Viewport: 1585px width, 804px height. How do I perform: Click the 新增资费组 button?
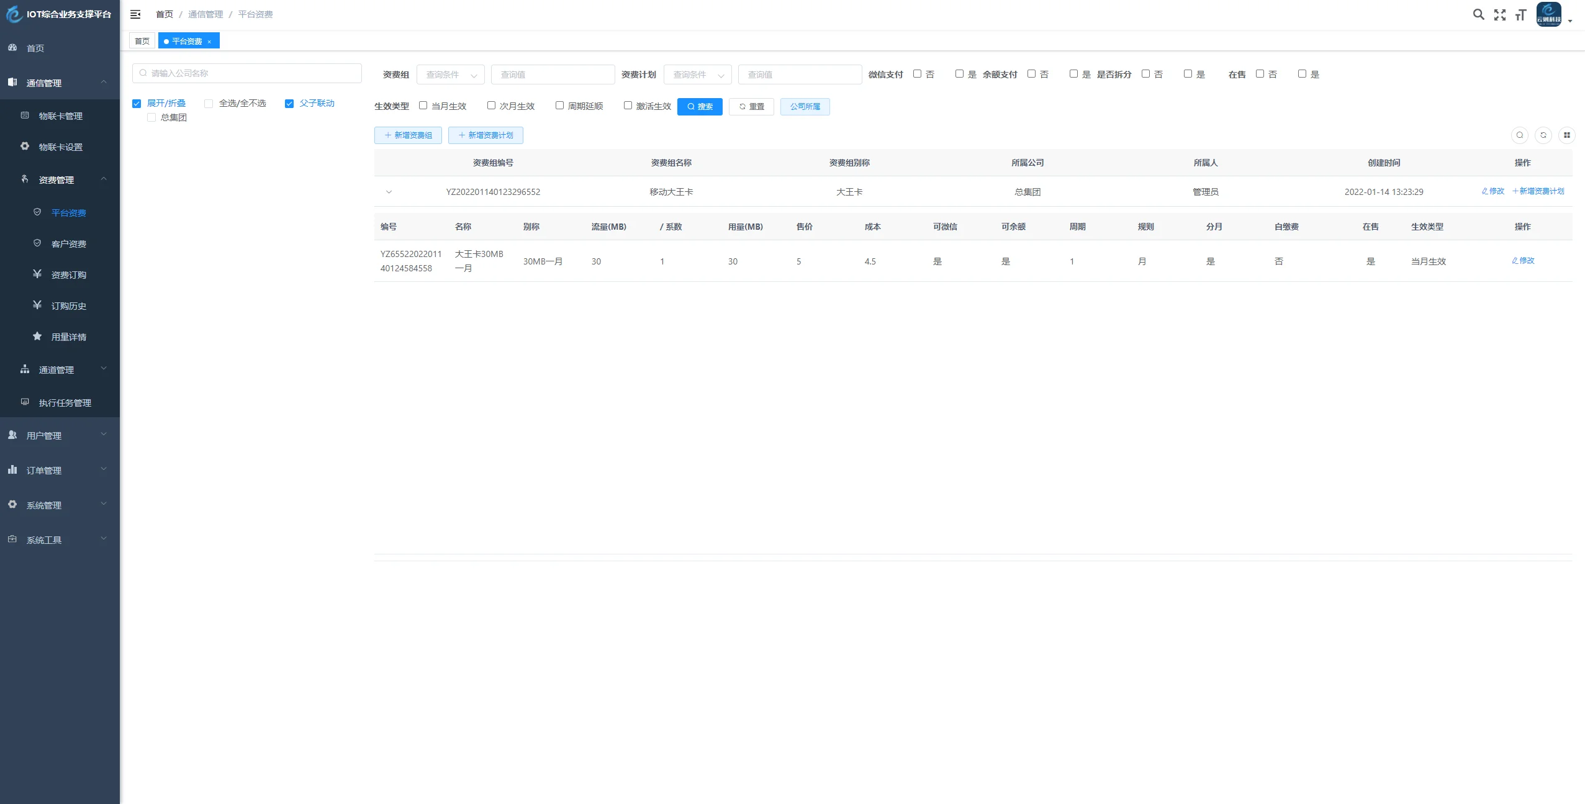(408, 135)
